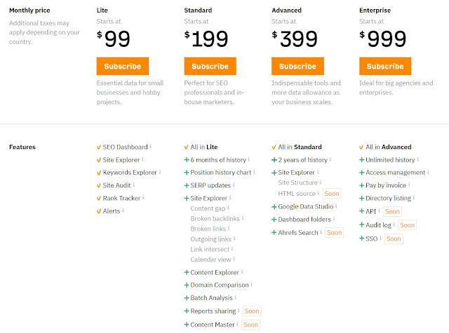
Task: Click Soon badge next to Audit log
Action: [x=407, y=225]
